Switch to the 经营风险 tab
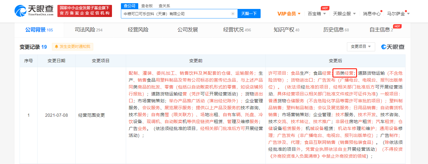The image size is (428, 164). pos(138,30)
